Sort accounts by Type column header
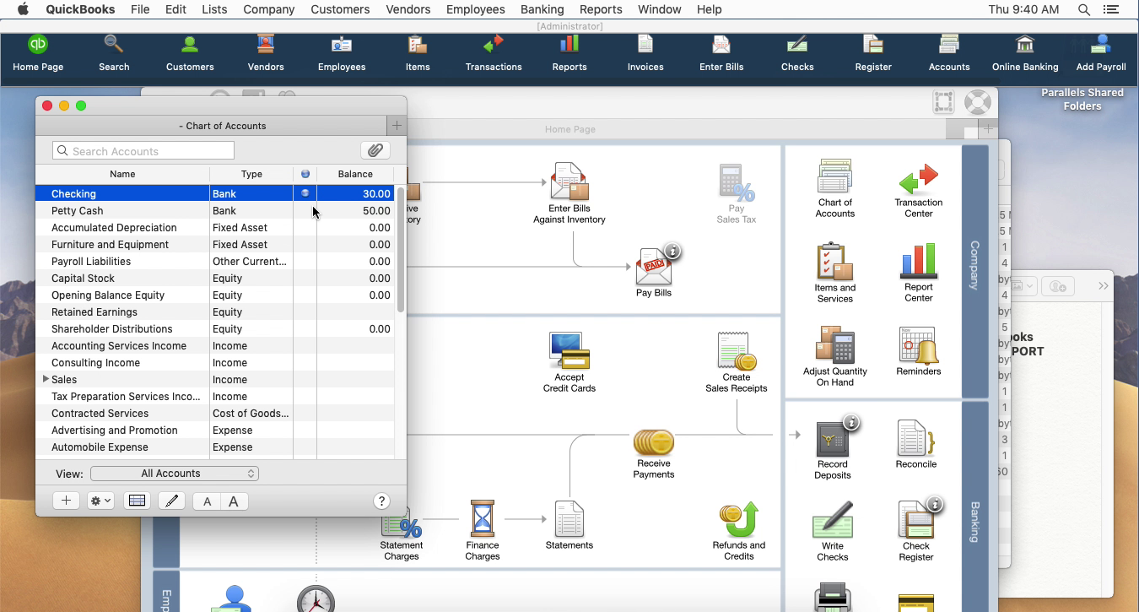The image size is (1139, 612). click(x=251, y=174)
